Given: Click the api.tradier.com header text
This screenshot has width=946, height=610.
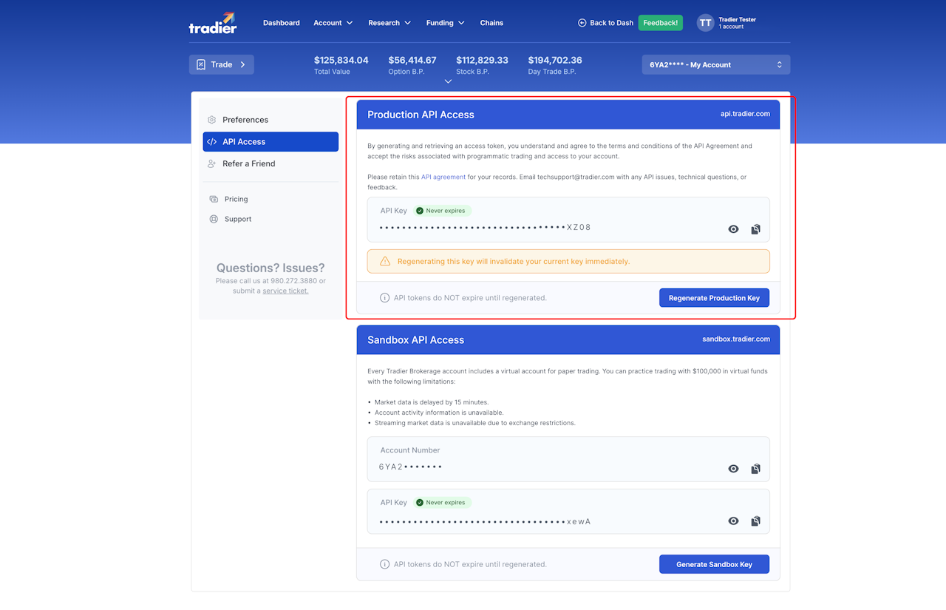Looking at the screenshot, I should [745, 114].
